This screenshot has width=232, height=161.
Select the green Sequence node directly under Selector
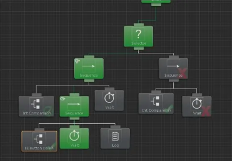[89, 69]
